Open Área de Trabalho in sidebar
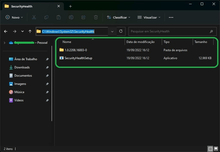Viewport: 220px width, 152px height. click(26, 59)
